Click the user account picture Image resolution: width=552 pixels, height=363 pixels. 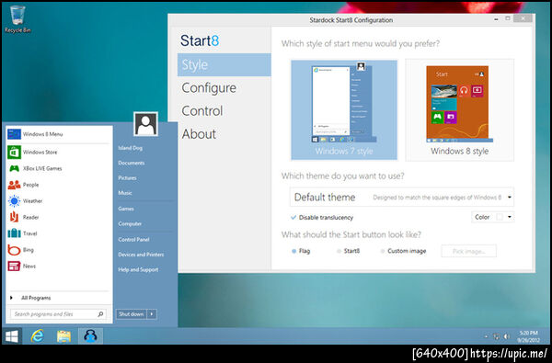coord(145,124)
